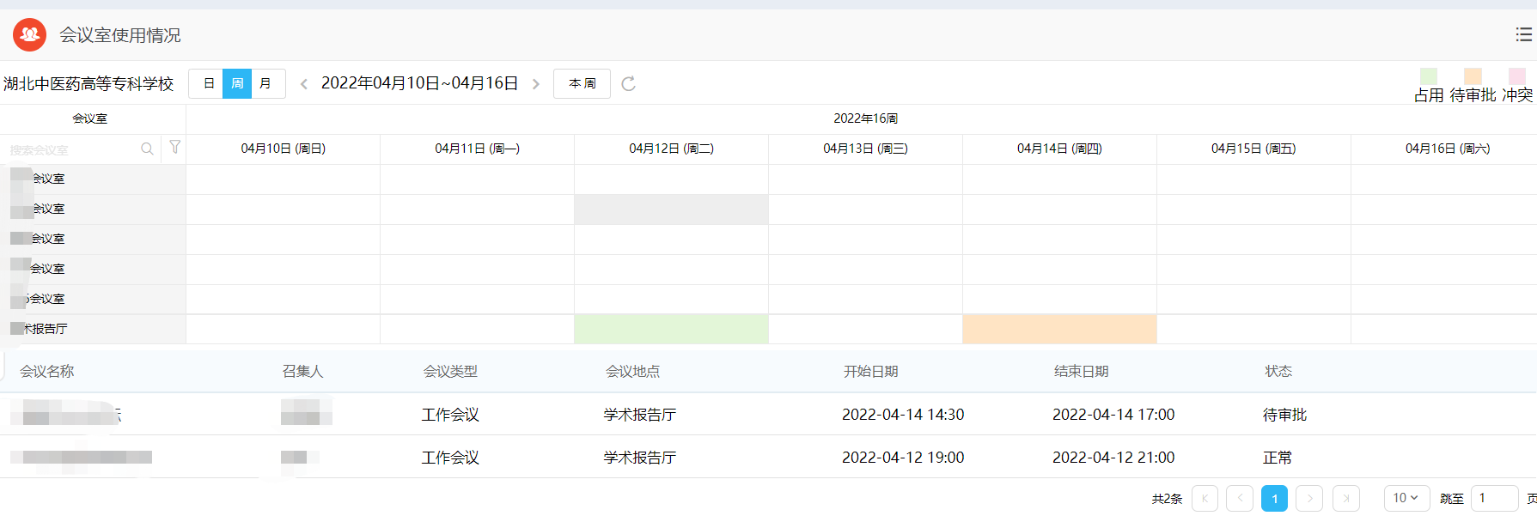Switch to 月 month view

265,83
